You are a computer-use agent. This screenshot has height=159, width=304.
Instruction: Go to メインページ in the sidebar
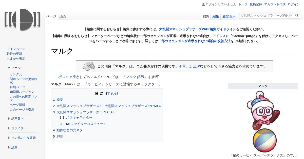click(x=16, y=49)
